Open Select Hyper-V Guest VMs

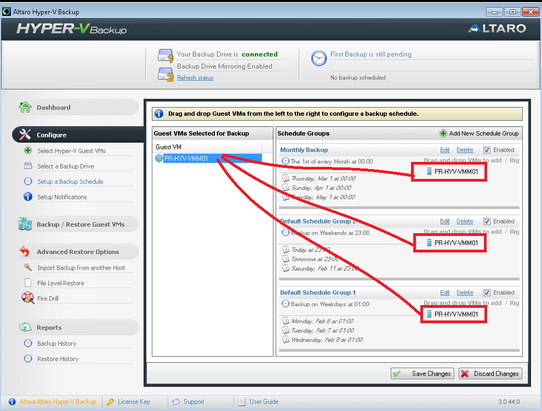(71, 150)
